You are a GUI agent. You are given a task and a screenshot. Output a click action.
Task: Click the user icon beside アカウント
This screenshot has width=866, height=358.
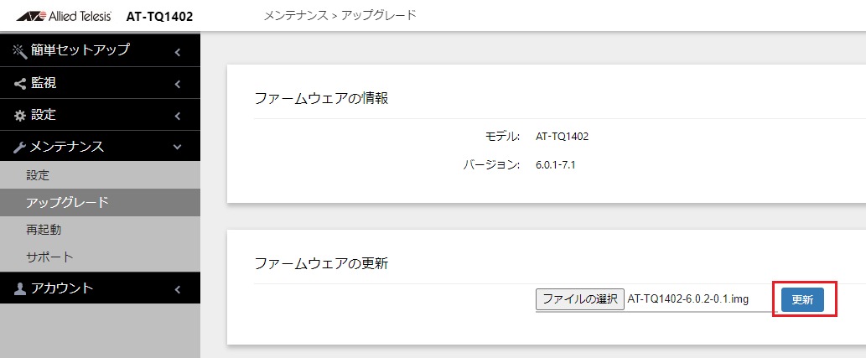[x=20, y=289]
